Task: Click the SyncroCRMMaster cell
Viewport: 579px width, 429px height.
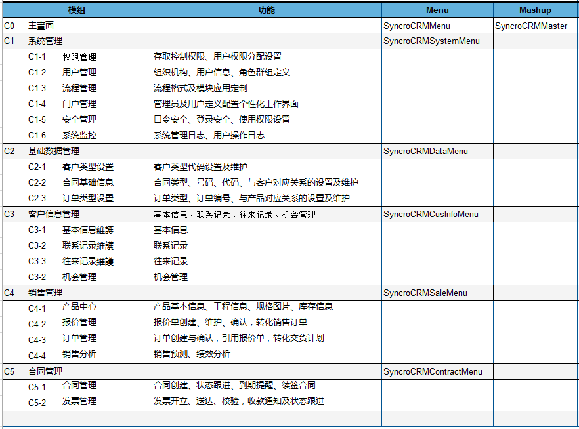Action: click(536, 26)
